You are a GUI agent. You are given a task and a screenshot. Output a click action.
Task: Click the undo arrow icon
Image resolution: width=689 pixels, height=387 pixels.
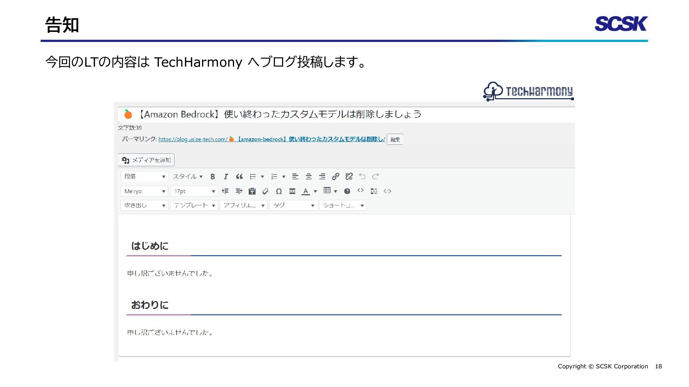(x=362, y=177)
